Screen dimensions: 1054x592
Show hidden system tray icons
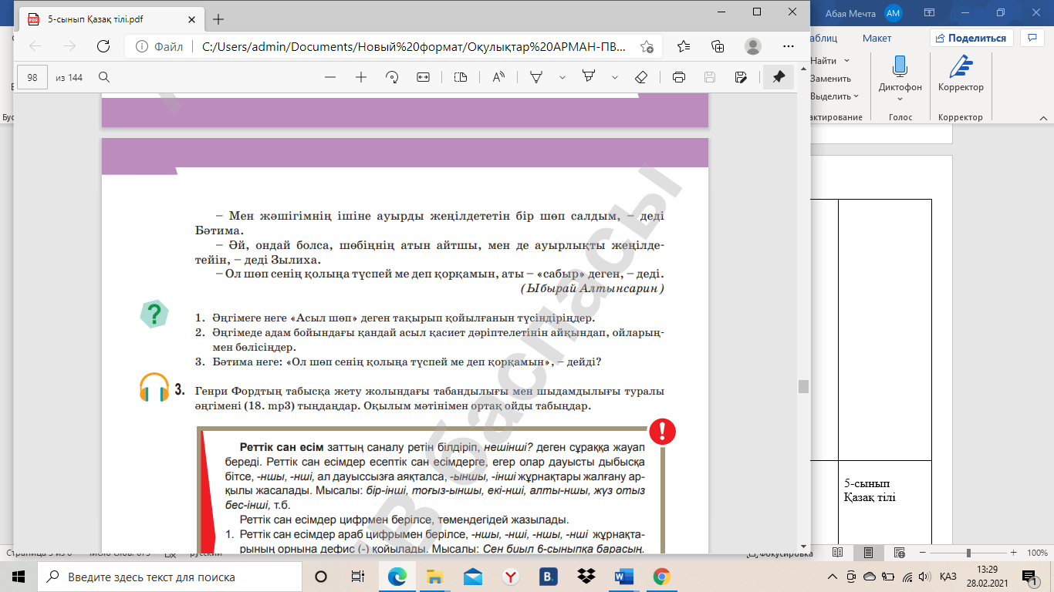point(832,577)
